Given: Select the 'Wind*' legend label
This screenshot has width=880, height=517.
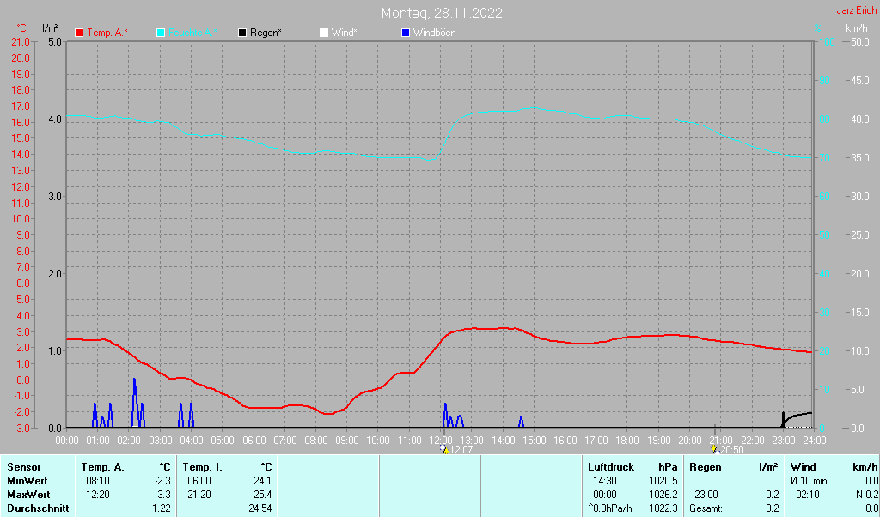Looking at the screenshot, I should tap(344, 33).
